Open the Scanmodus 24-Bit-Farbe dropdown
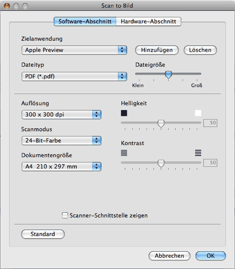Screen dimensions: 235x269 click(x=62, y=140)
